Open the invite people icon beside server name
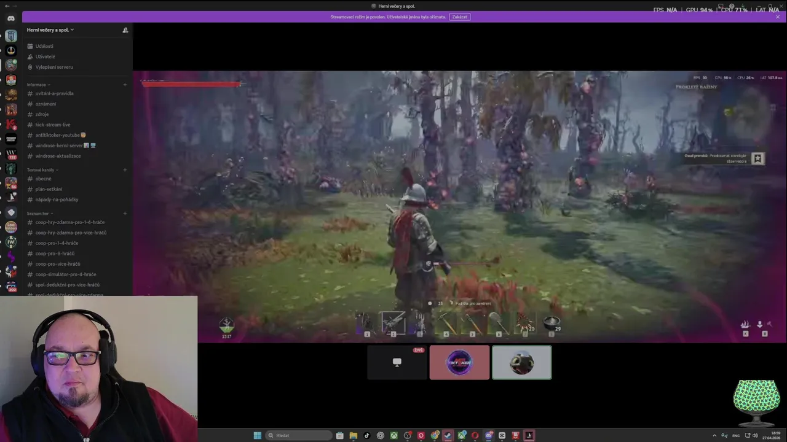 125,29
